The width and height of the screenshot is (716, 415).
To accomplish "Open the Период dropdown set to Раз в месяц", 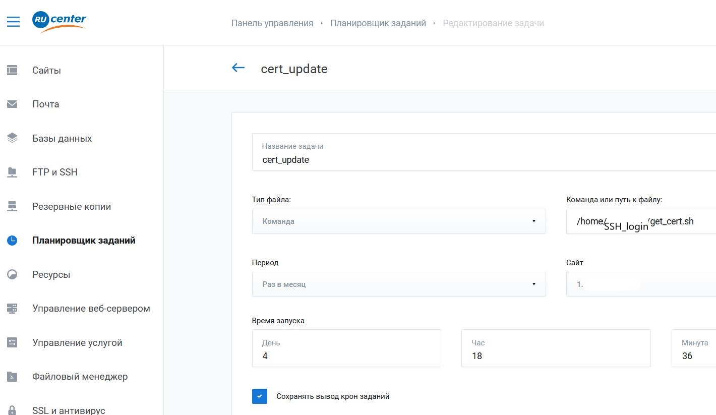I will (398, 284).
